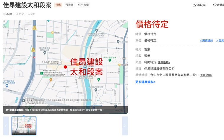Click the mortgage percent icon (房貸)

tap(217, 41)
